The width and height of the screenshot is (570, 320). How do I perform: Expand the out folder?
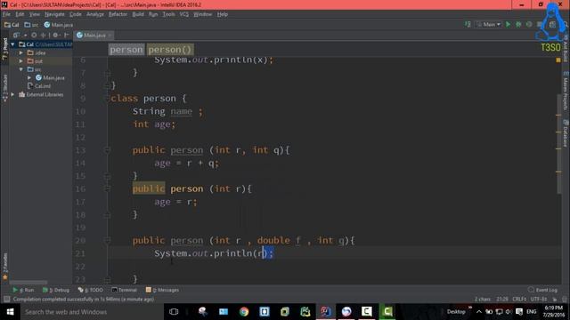coord(21,61)
